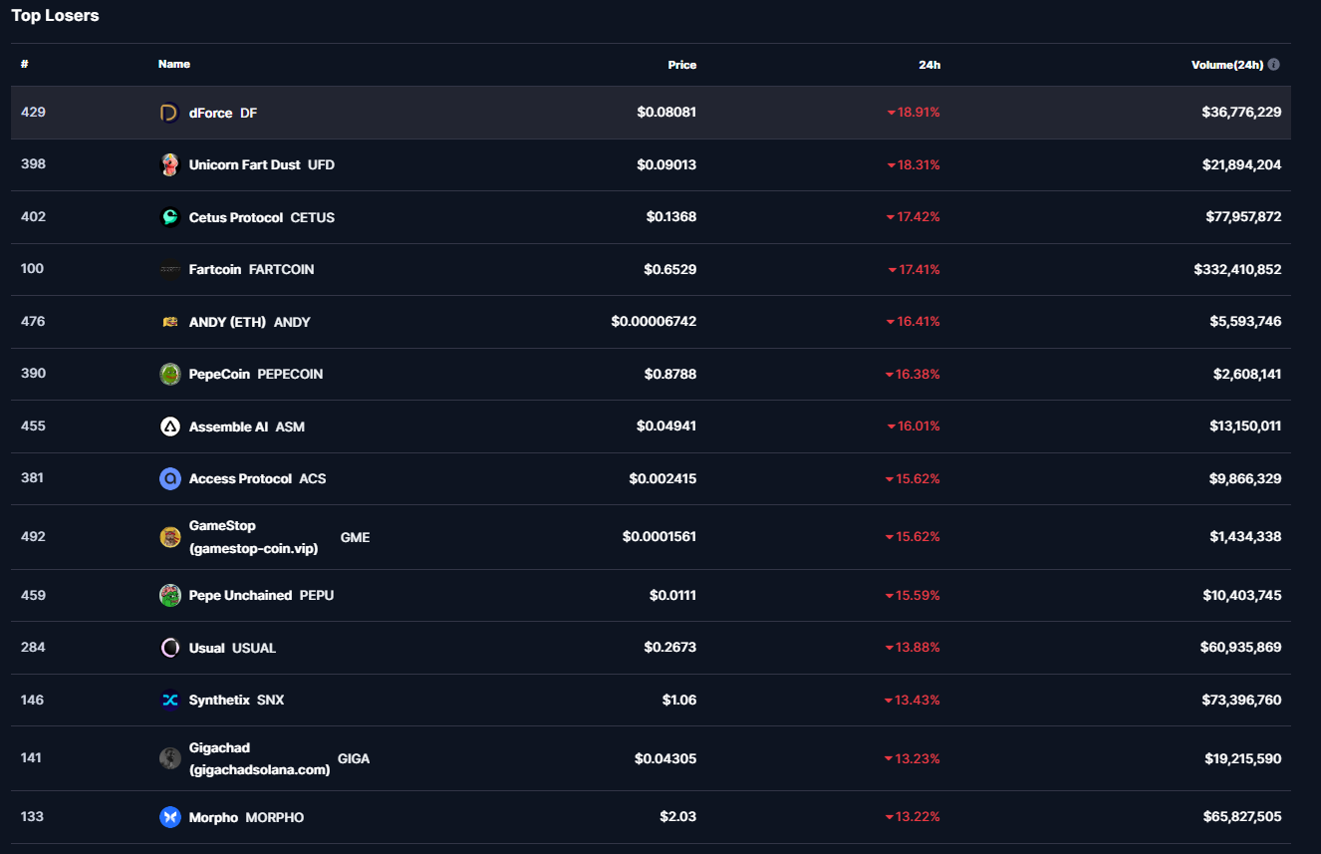
Task: Sort table by 24h change header
Action: point(928,65)
